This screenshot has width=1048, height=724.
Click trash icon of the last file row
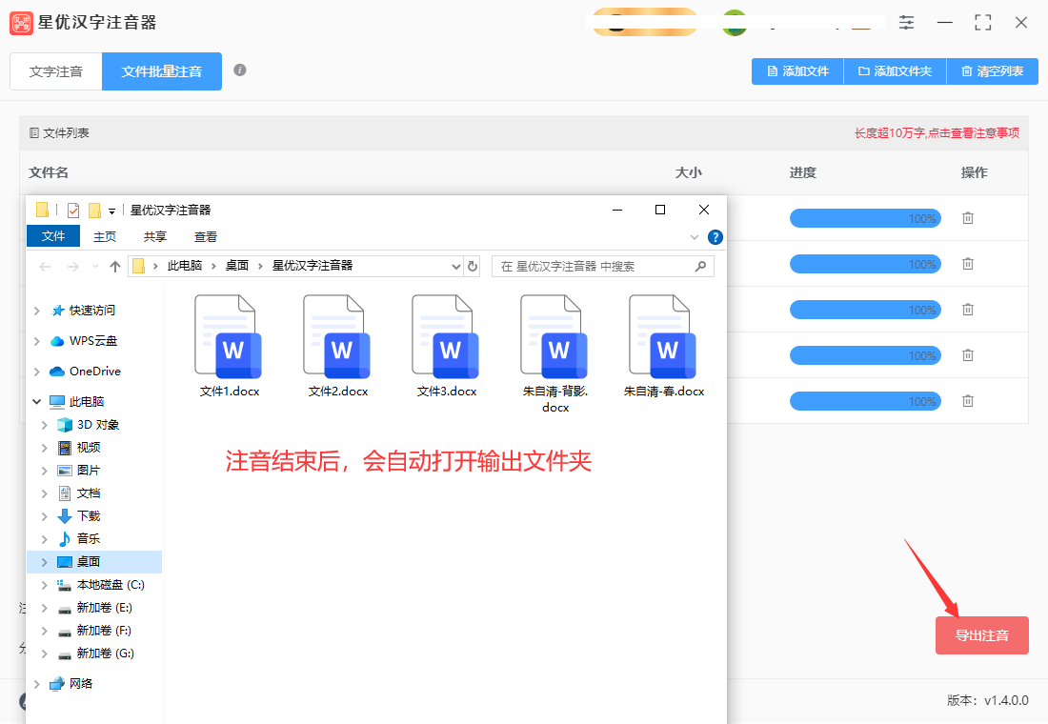coord(968,401)
